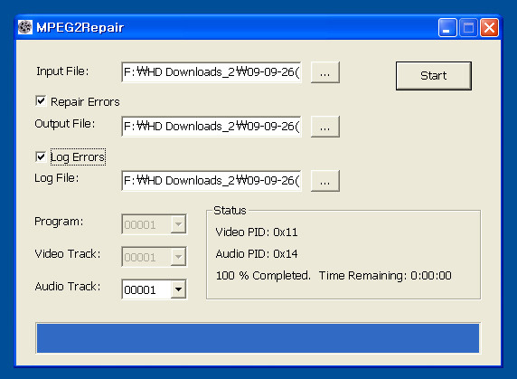Screen dimensions: 517x379
Task: Click the Input File path field
Action: pyautogui.click(x=211, y=71)
